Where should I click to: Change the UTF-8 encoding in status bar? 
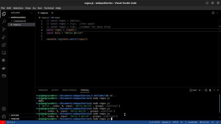coord(175,122)
